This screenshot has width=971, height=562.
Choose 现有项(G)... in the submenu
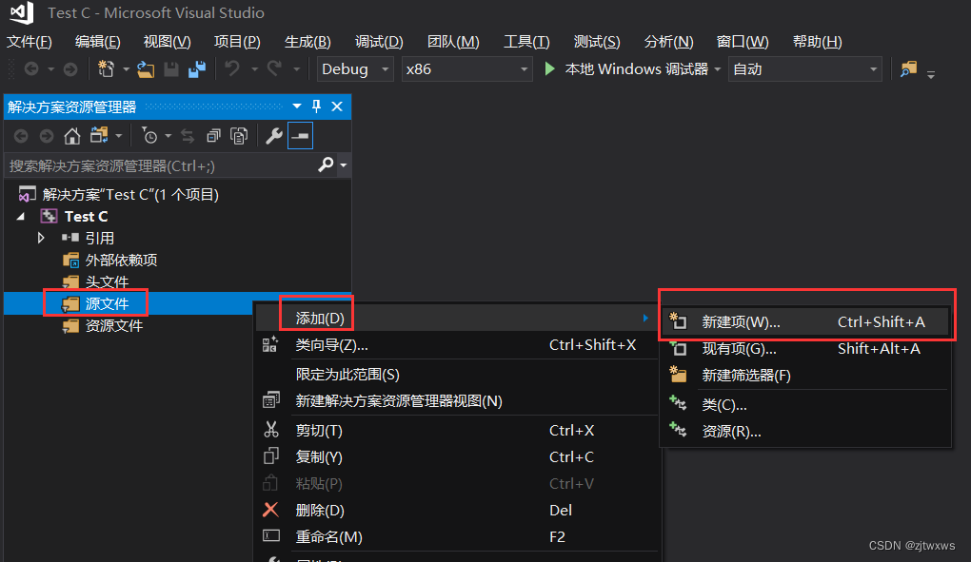point(805,349)
